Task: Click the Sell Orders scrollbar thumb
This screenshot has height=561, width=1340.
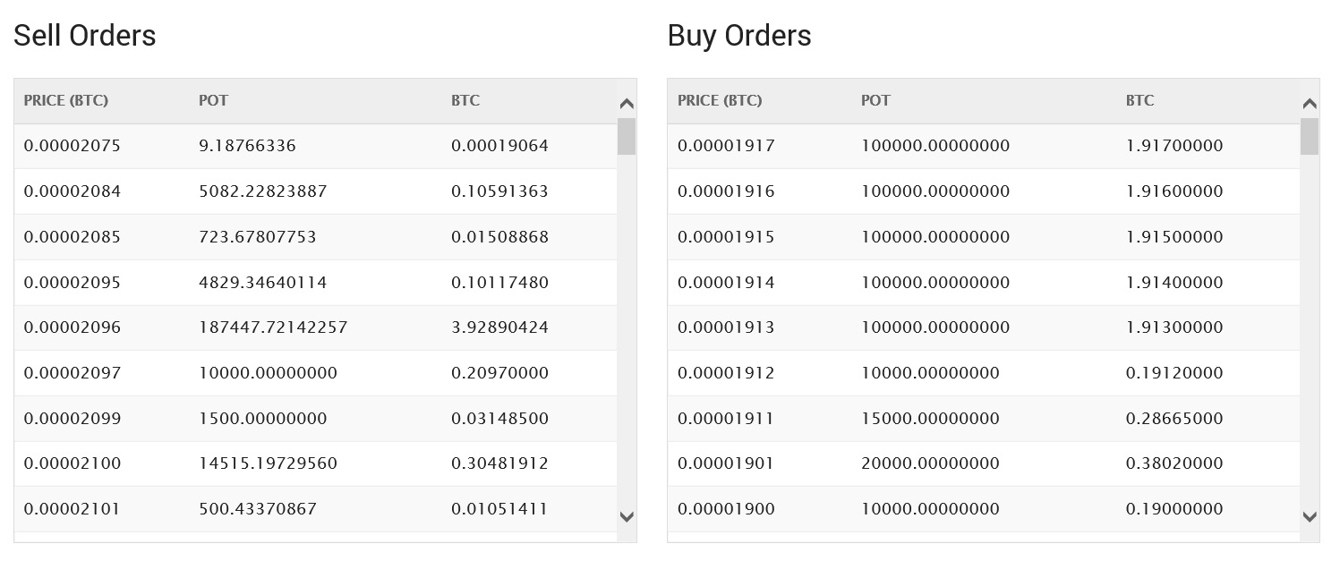Action: pyautogui.click(x=627, y=137)
